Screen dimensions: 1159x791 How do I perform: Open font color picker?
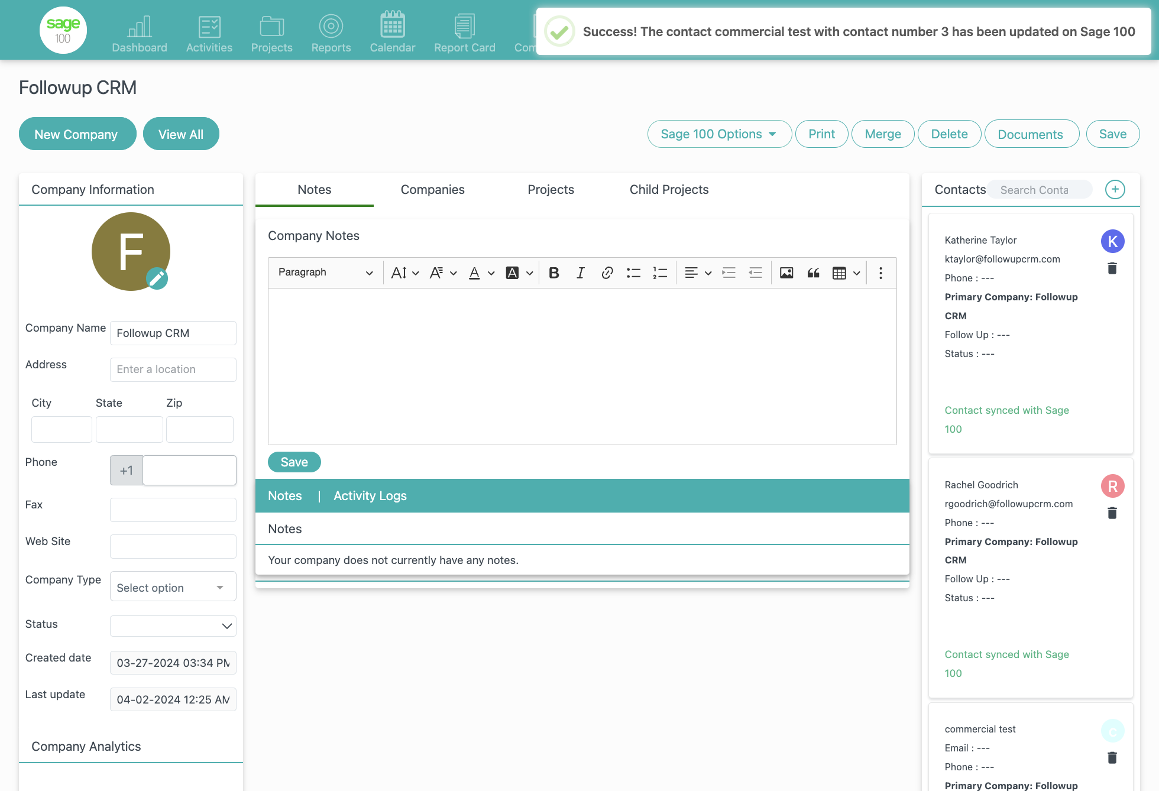coord(481,273)
